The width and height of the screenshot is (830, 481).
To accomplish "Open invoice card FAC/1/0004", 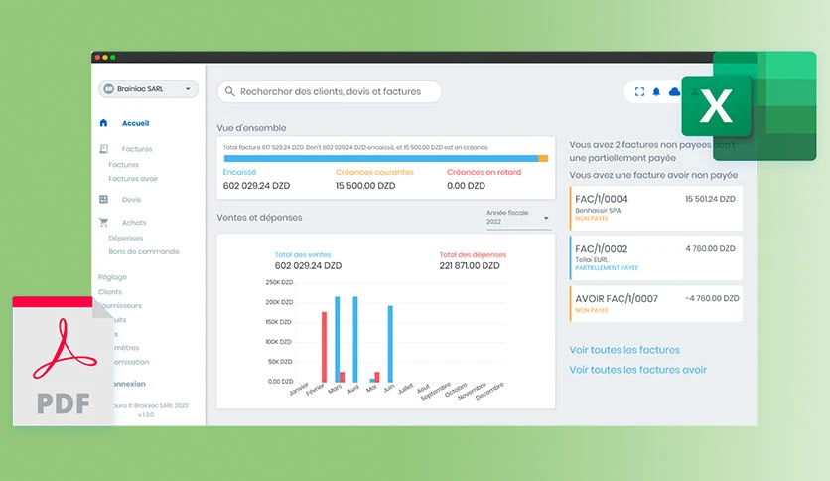I will tap(656, 208).
